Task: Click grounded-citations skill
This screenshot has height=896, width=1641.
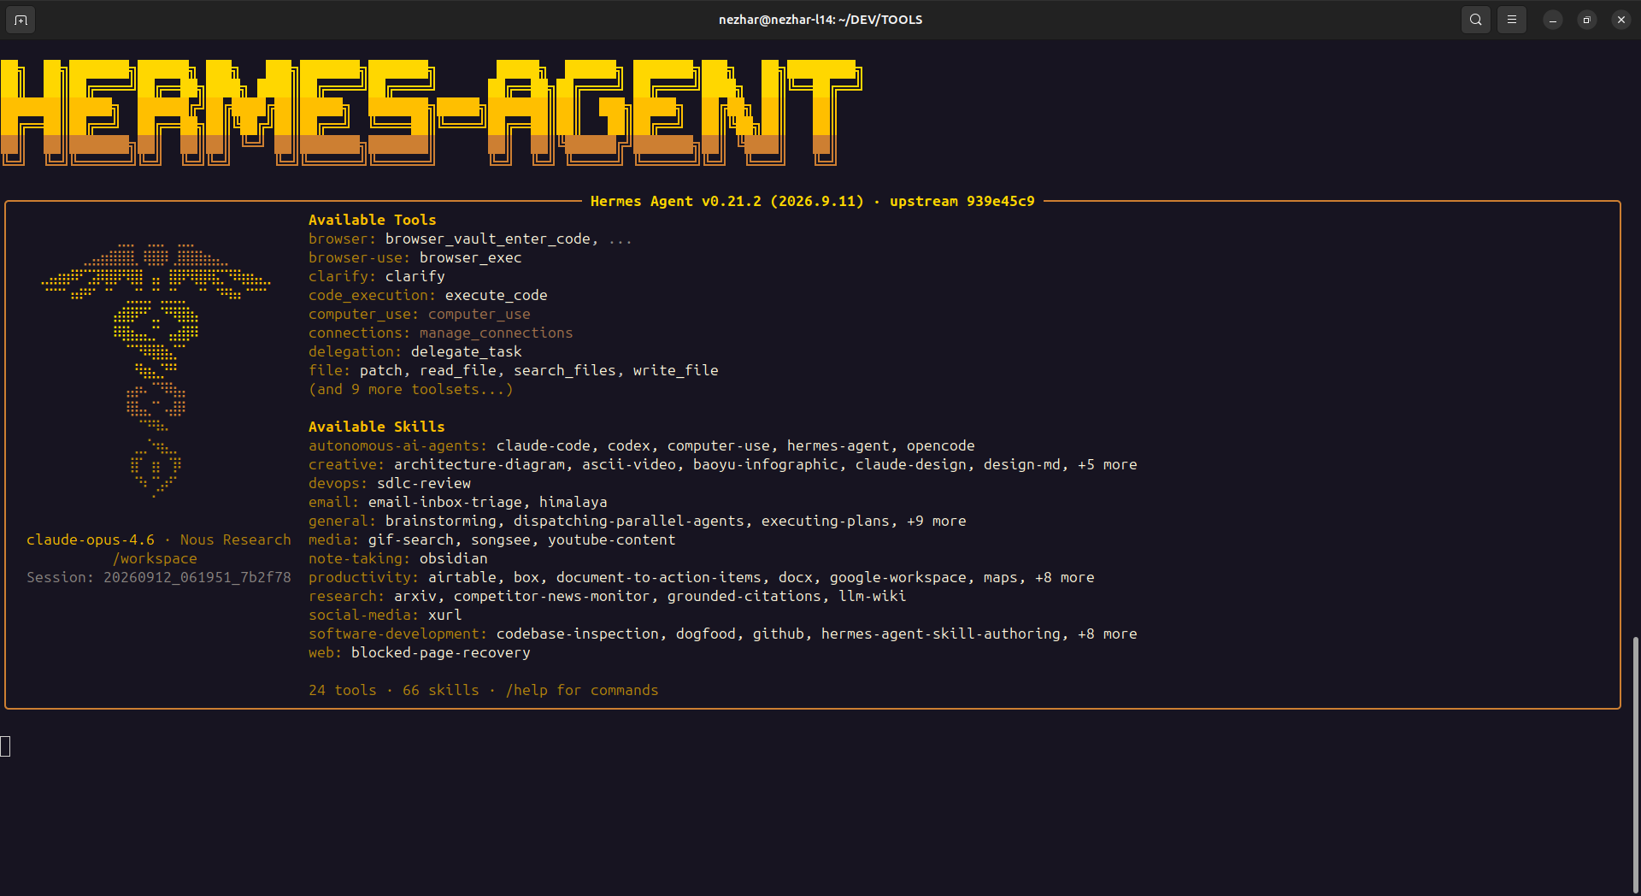Action: tap(744, 596)
